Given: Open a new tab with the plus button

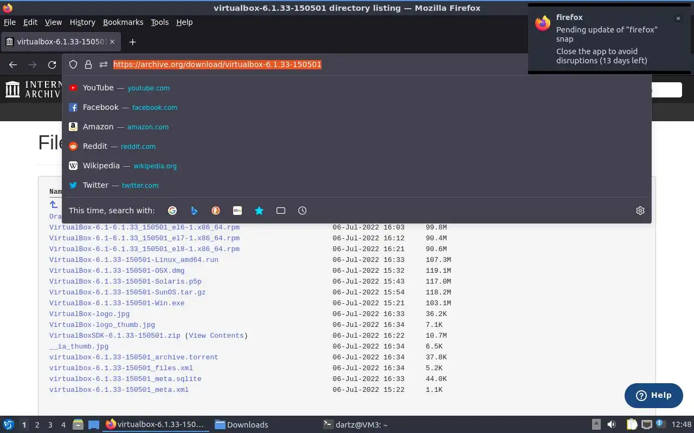Looking at the screenshot, I should pyautogui.click(x=132, y=42).
